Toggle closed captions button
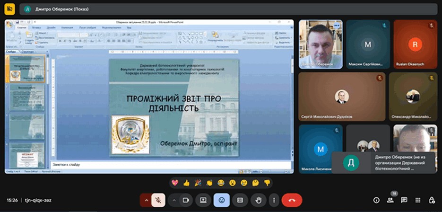This screenshot has width=442, height=212. (x=240, y=200)
